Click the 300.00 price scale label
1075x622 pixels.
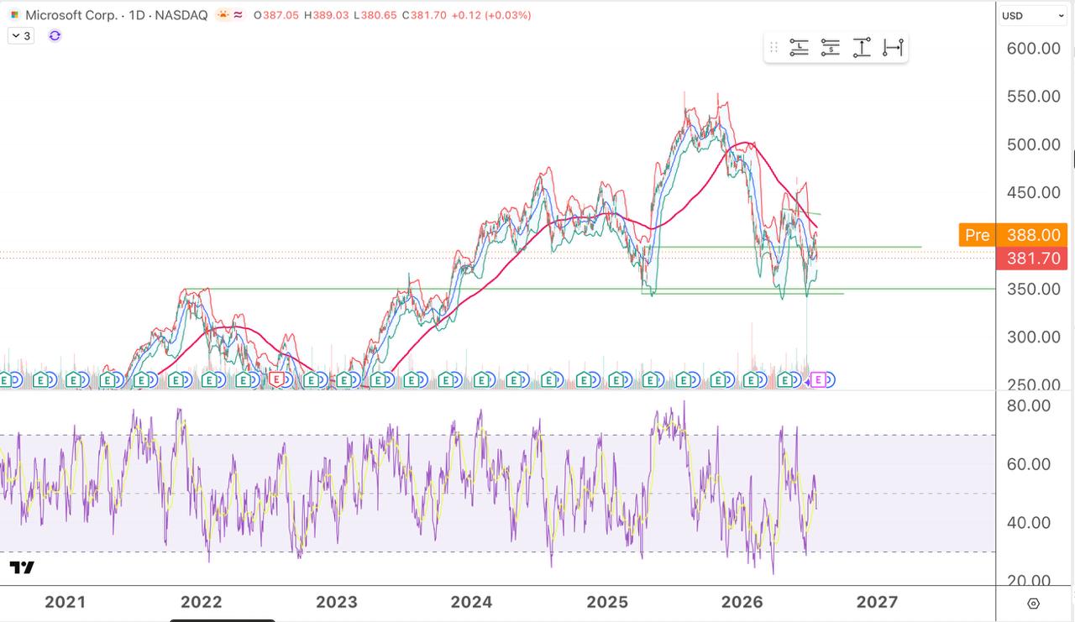(1033, 337)
